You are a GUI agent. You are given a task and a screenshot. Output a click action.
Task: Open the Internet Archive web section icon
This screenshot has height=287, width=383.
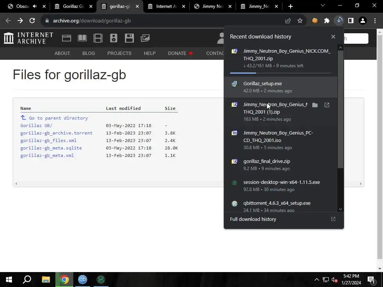67,38
